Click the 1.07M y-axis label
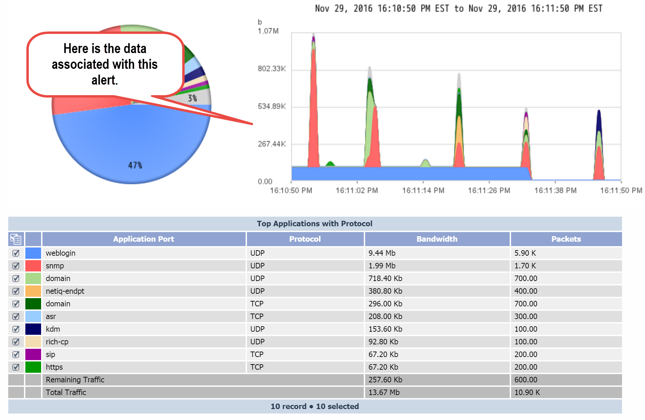This screenshot has width=645, height=420. click(x=268, y=31)
